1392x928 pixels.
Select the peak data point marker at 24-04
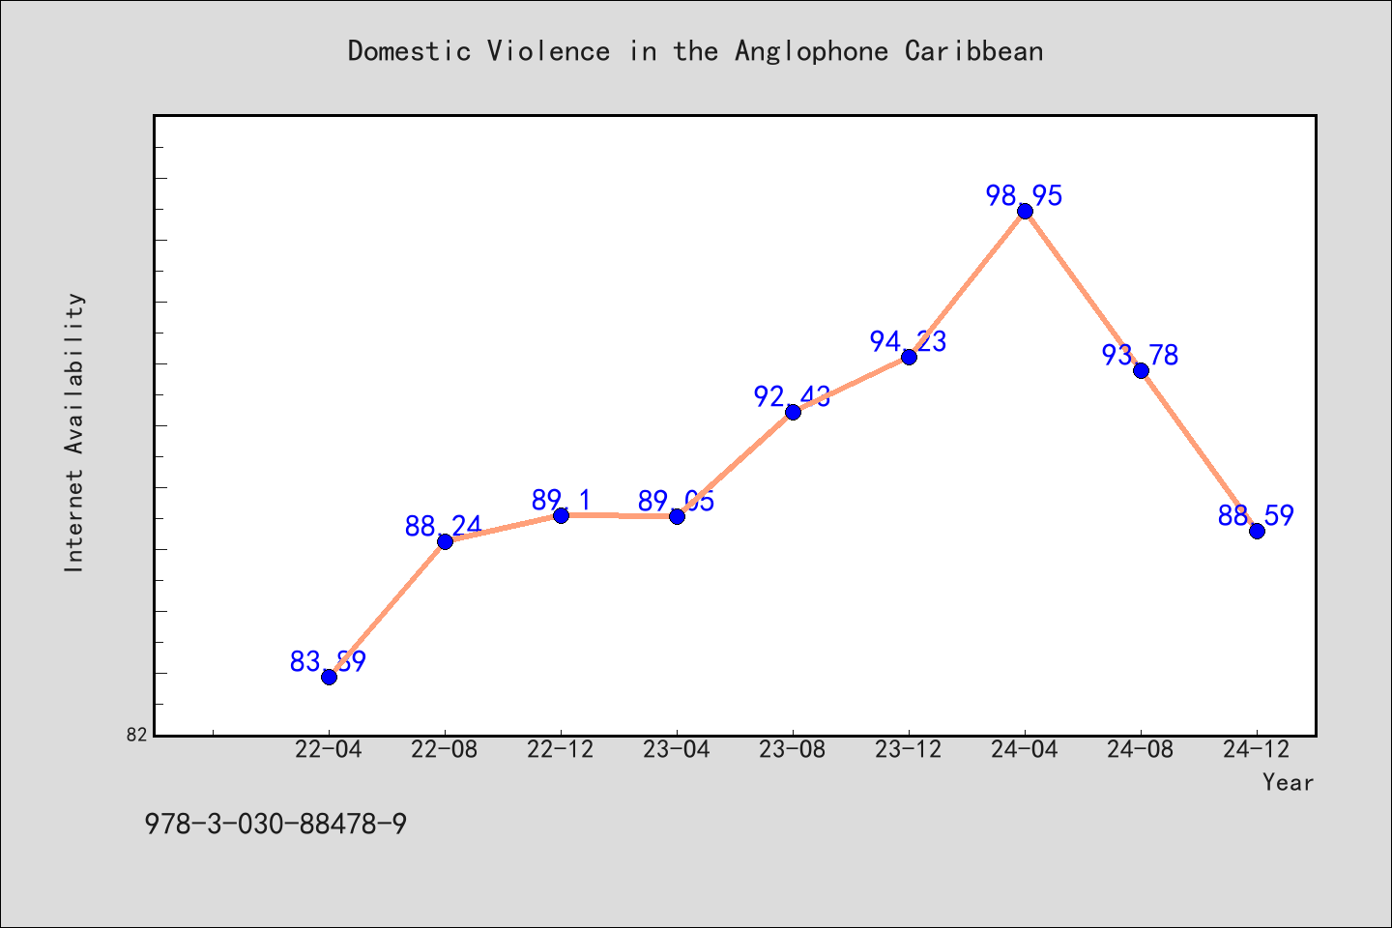tap(1025, 211)
